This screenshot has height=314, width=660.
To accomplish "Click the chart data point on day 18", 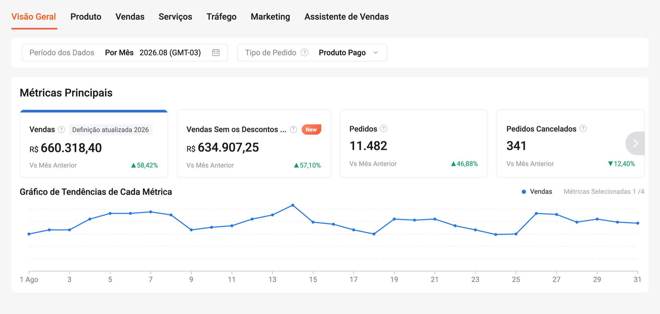I will coord(374,234).
